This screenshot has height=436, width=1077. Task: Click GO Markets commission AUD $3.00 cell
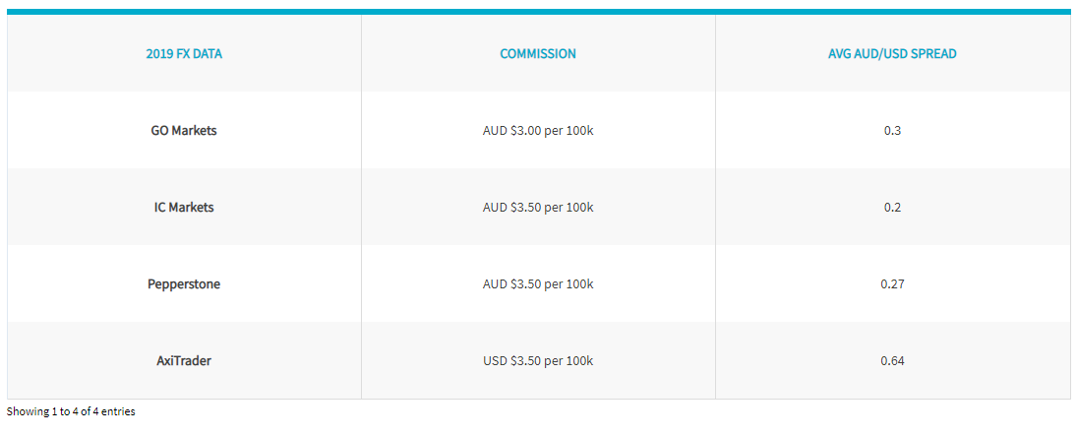pos(538,131)
